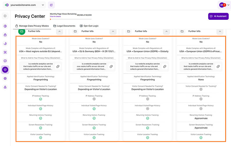
Task: Click the green mode icon in first column
Action: (22, 31)
